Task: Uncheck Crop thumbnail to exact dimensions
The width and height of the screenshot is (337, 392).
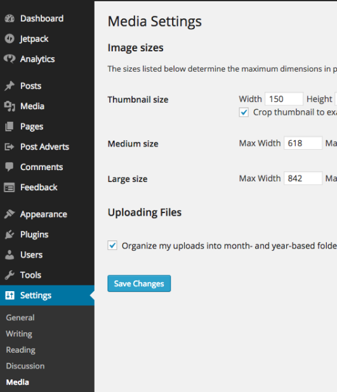Action: click(x=244, y=112)
